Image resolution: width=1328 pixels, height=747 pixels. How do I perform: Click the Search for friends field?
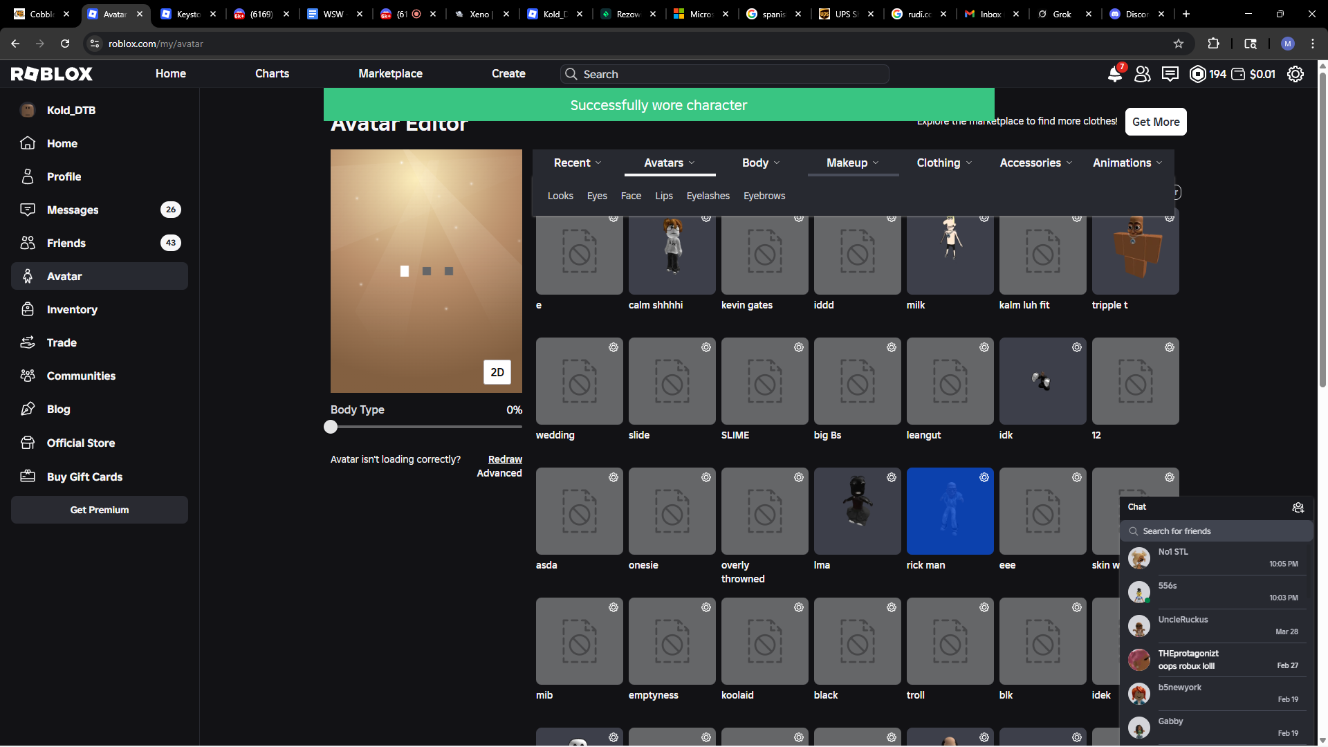tap(1216, 531)
